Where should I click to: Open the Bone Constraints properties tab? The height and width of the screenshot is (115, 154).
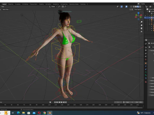(146, 78)
